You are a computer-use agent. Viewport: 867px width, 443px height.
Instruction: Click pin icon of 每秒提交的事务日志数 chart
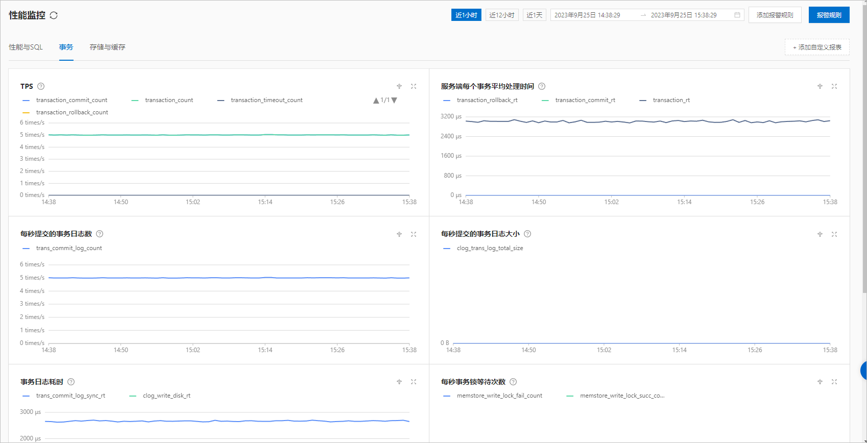coord(399,234)
